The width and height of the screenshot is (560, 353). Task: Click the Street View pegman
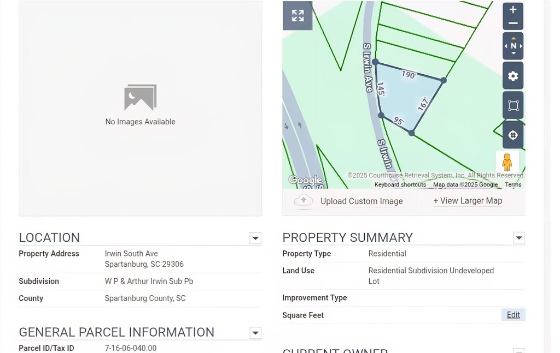pos(507,162)
